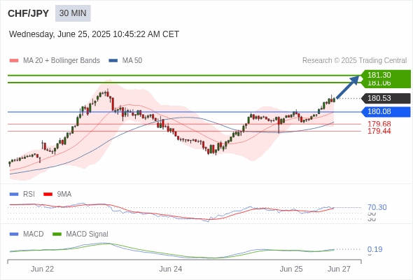Click the RSI legend blue swatch
Image resolution: width=413 pixels, height=280 pixels.
pos(14,195)
